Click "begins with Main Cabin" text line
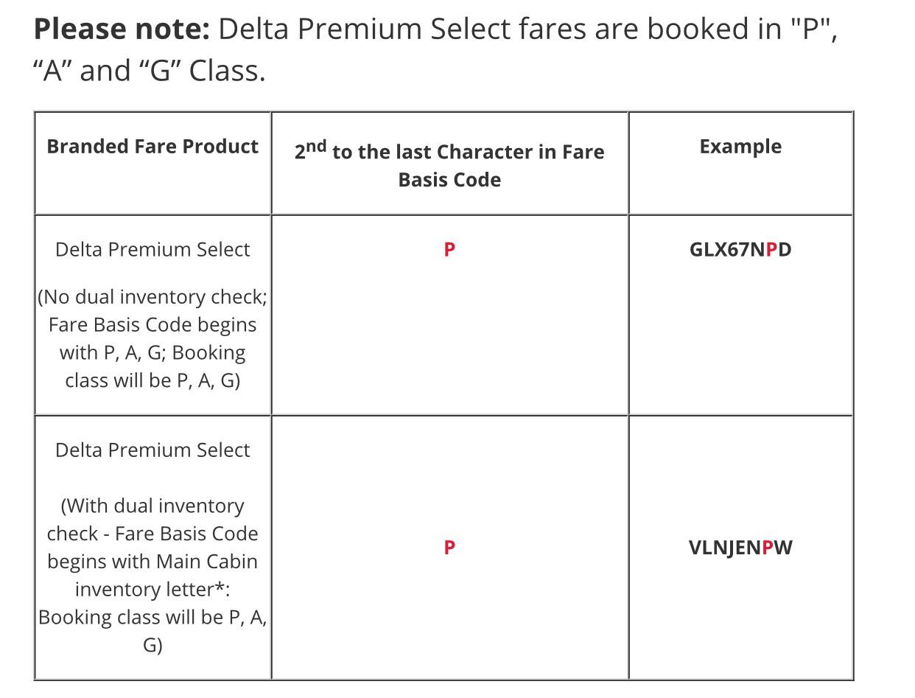The width and height of the screenshot is (915, 698). (x=152, y=562)
